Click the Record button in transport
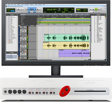112x102 pixels. click(x=99, y=9)
